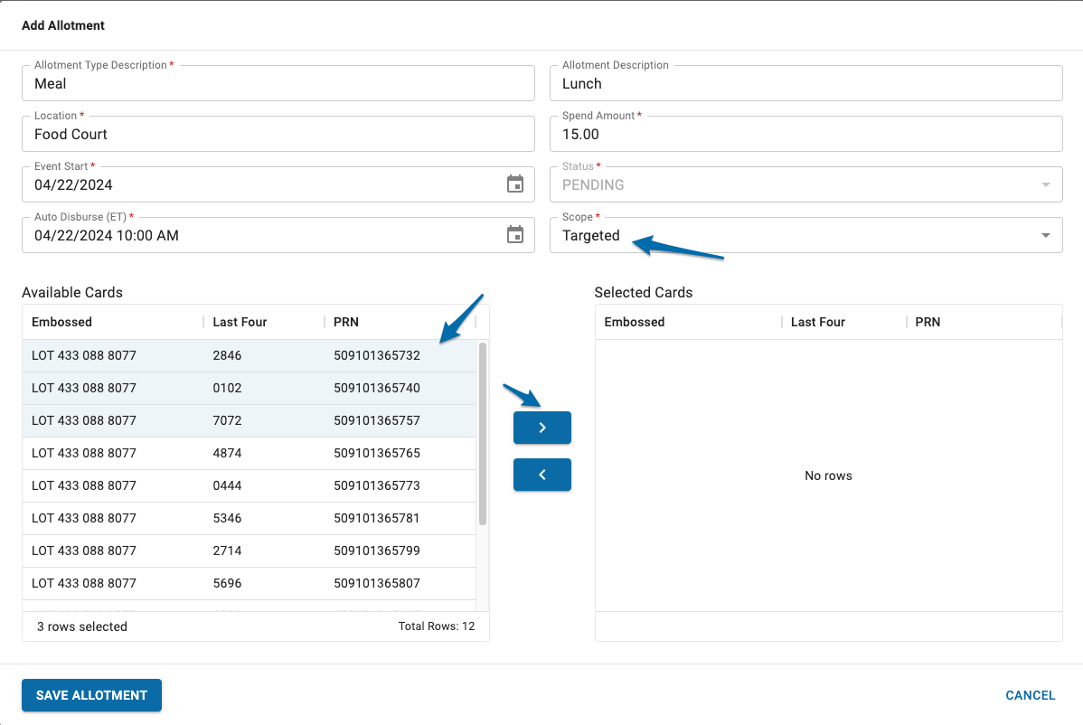This screenshot has height=725, width=1083.
Task: Sort Available Cards by Last Four header
Action: point(240,322)
